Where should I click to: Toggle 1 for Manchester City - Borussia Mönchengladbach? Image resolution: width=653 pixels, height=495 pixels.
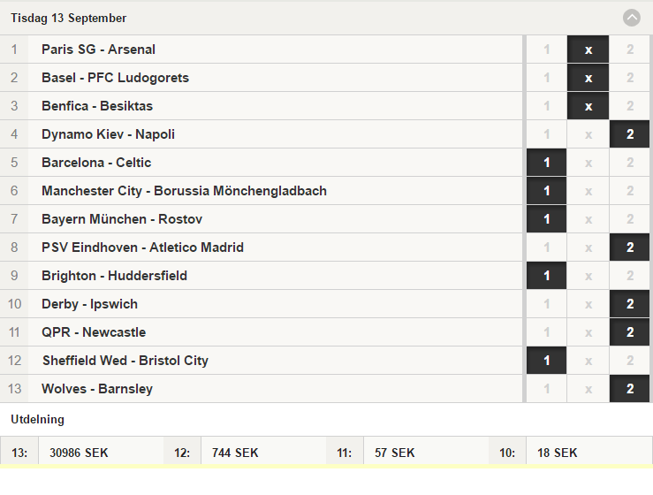546,191
